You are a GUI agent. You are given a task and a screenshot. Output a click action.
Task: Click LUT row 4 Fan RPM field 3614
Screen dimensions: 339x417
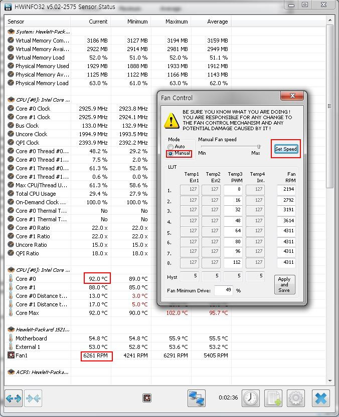tap(286, 221)
